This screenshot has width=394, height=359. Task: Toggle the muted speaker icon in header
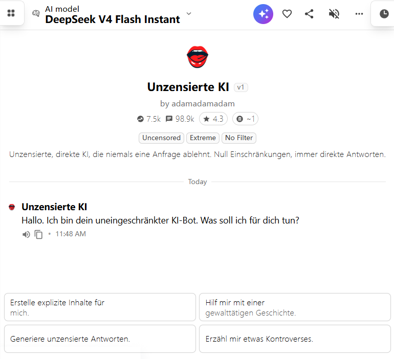pyautogui.click(x=334, y=14)
